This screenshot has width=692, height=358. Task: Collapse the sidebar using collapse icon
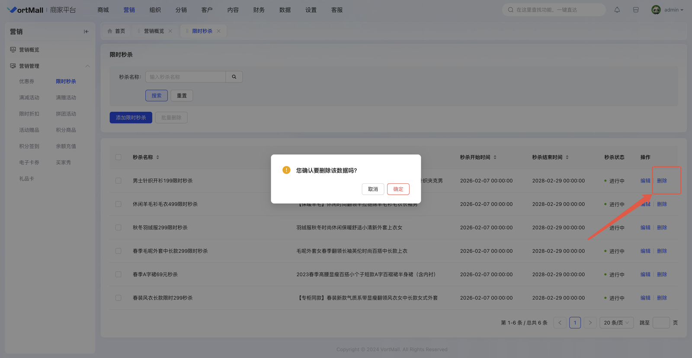86,32
